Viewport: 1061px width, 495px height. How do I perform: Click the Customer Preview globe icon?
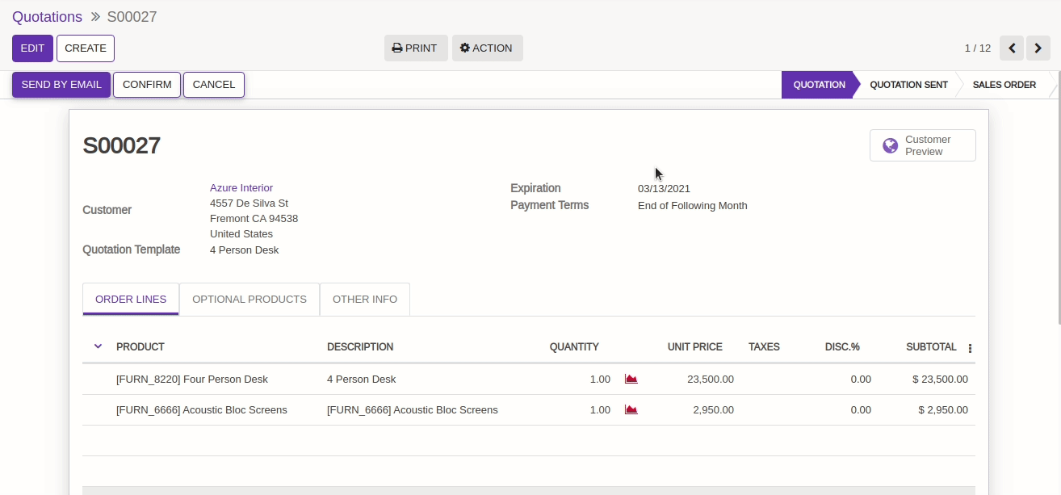pos(890,145)
